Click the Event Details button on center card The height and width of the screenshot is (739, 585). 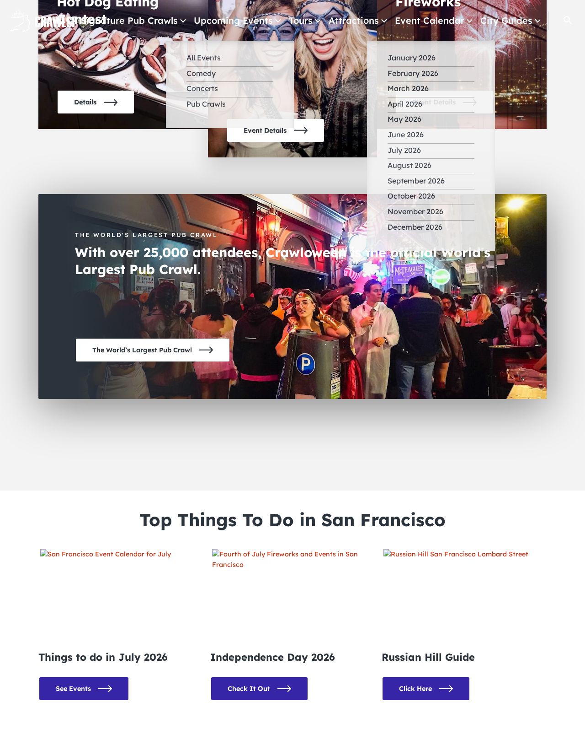(276, 130)
